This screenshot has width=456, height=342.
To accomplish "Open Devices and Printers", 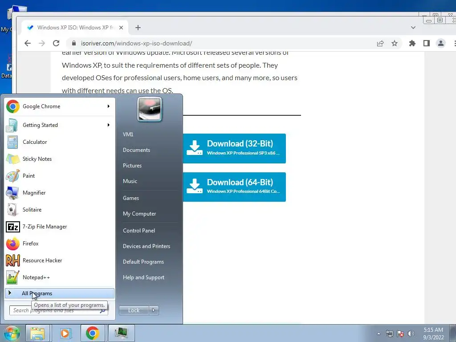I will (146, 246).
